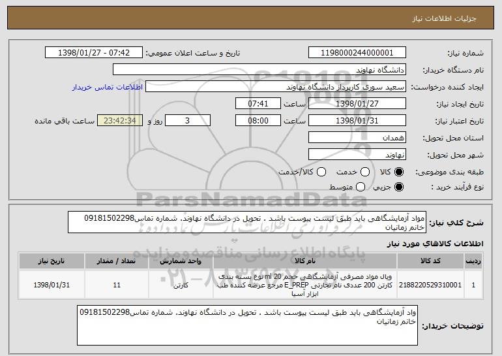Select the خدمت radio button

[x=365, y=172]
